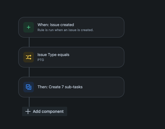Click empty canvas right of the rule cards
Image resolution: width=165 pixels, height=129 pixels.
(145, 57)
